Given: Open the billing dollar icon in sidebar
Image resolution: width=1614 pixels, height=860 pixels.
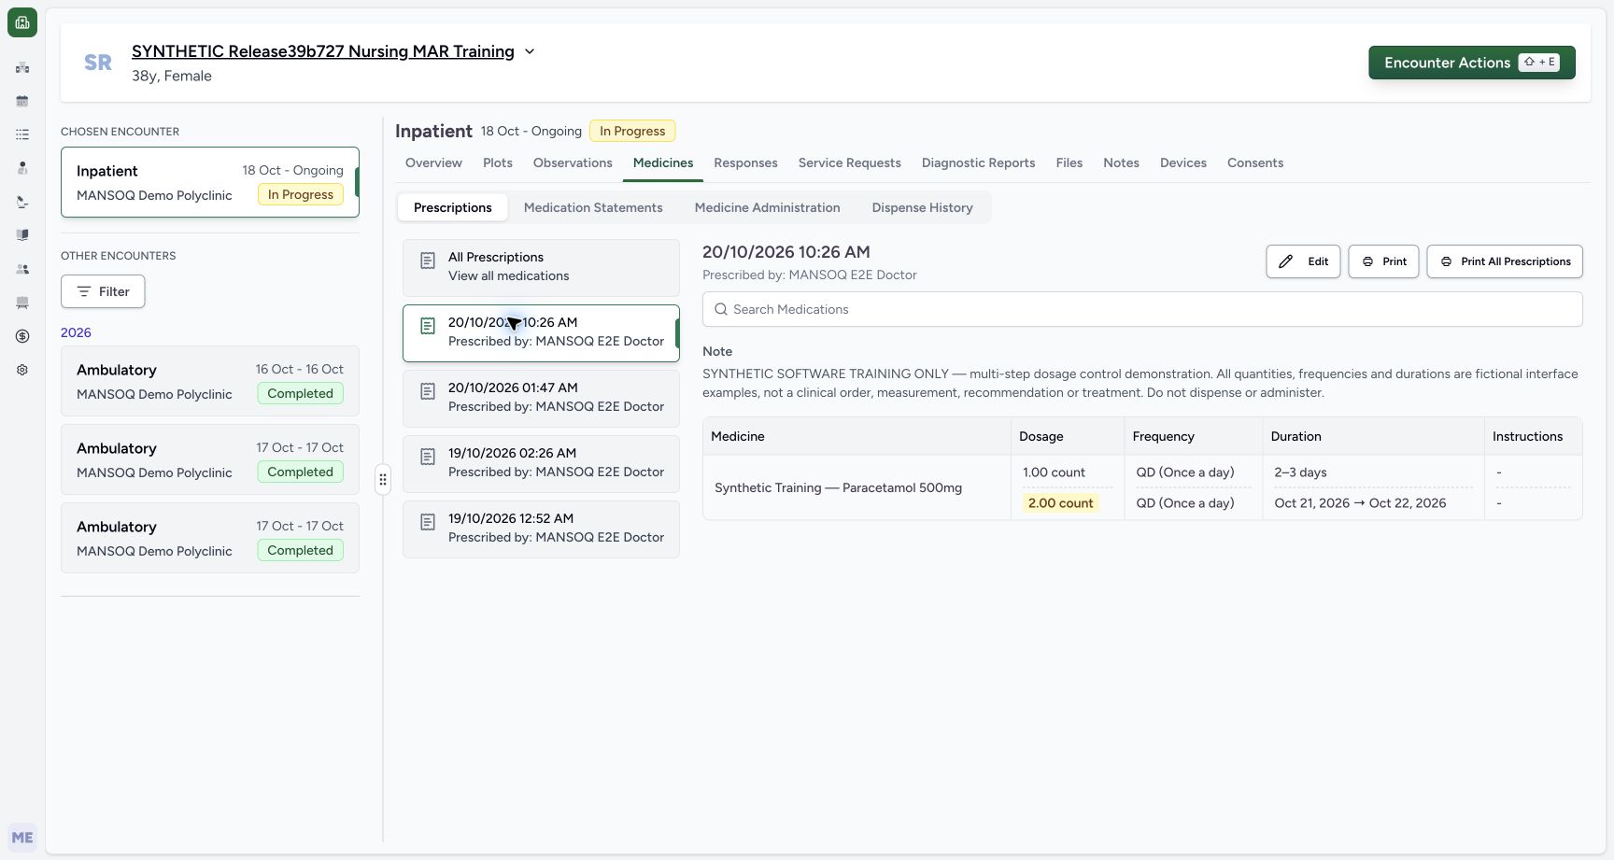Looking at the screenshot, I should (22, 336).
